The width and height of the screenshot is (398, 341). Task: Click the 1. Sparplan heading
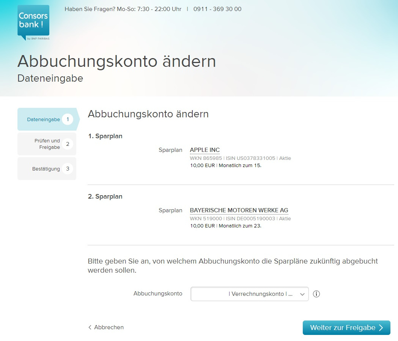coord(105,136)
